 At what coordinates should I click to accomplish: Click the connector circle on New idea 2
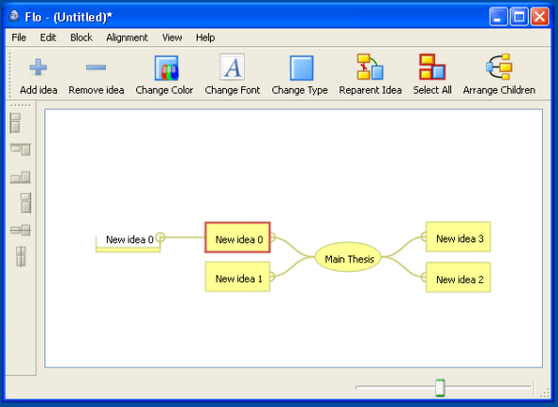point(424,277)
